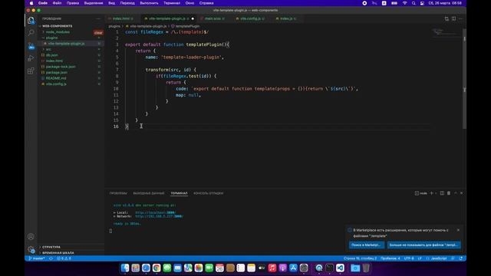Open the Файл menu
Screen dimensions: 491x276
[x=57, y=3]
